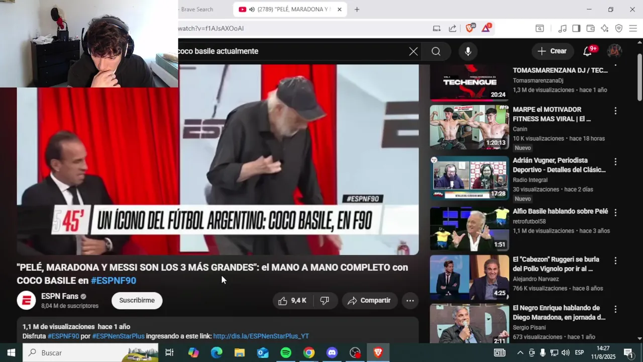The height and width of the screenshot is (362, 643).
Task: Click the Windows Buscar search box
Action: [90, 353]
